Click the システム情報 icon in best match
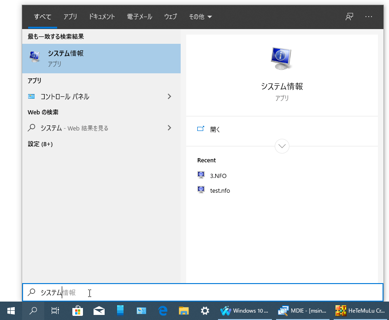 [35, 57]
